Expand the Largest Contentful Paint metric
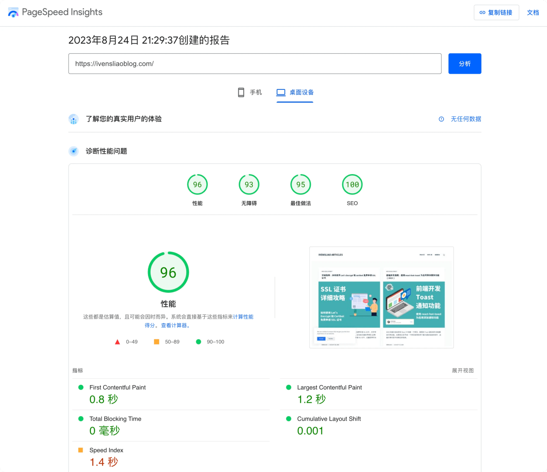Viewport: 547px width, 472px height. pos(329,387)
